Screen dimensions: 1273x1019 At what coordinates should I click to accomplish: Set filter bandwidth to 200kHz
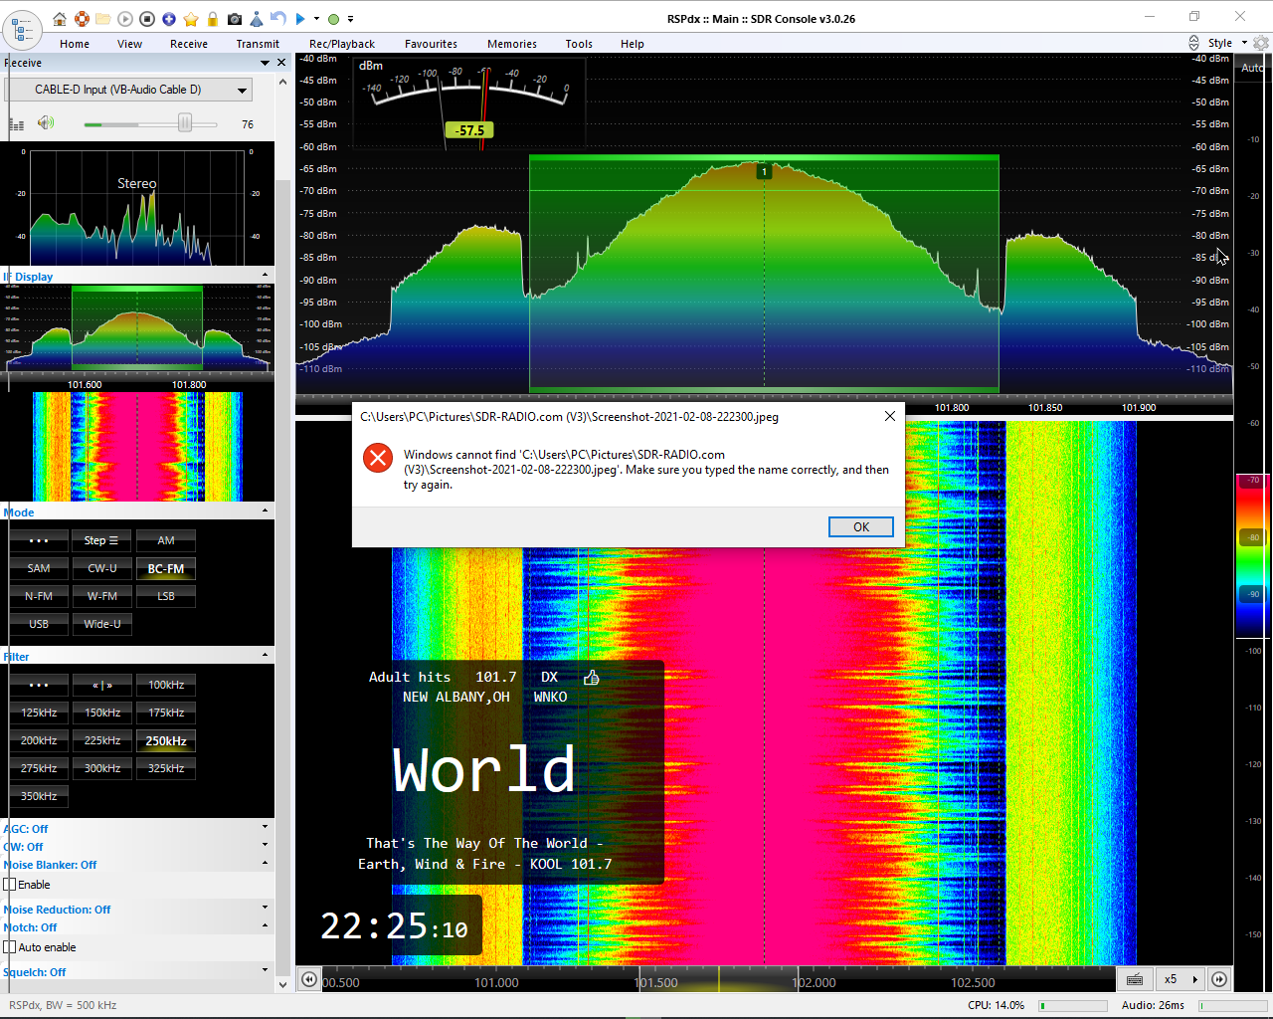click(x=39, y=740)
